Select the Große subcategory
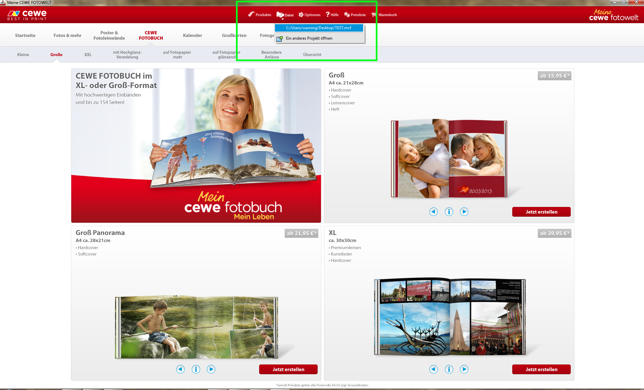Viewport: 644px width, 390px height. [x=56, y=54]
